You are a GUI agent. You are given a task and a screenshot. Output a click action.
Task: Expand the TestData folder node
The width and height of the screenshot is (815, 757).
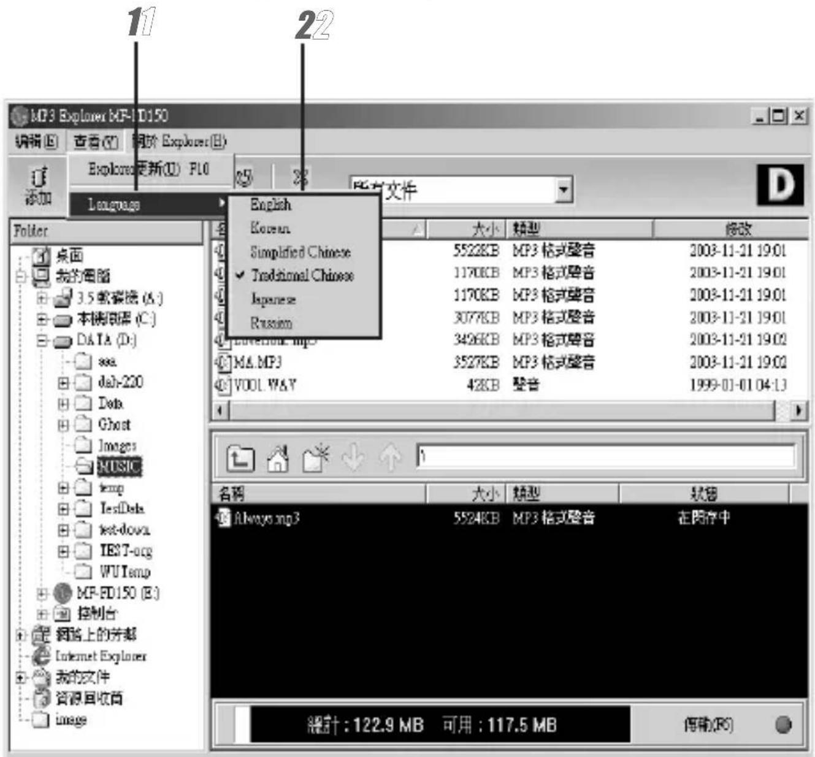tap(63, 509)
